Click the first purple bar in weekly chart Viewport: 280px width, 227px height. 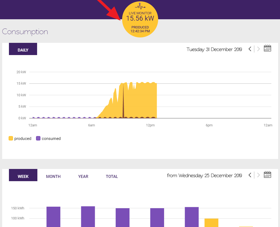click(53, 217)
